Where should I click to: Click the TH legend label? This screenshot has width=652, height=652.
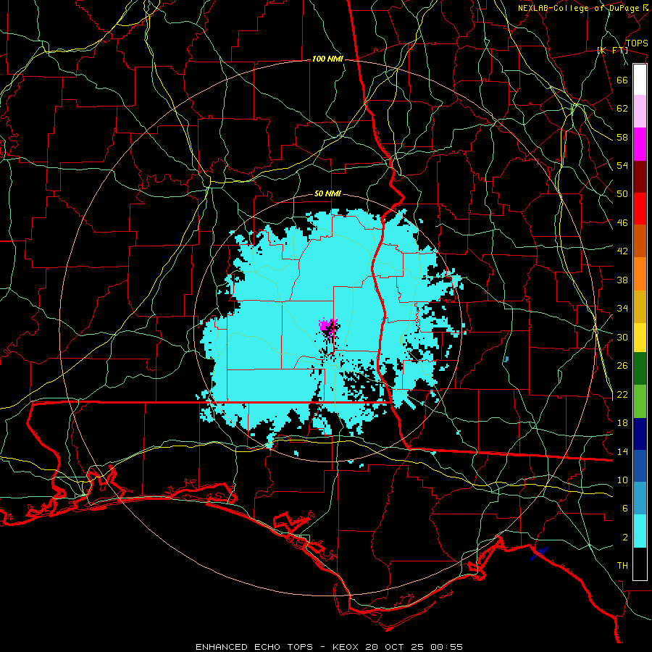[x=622, y=566]
